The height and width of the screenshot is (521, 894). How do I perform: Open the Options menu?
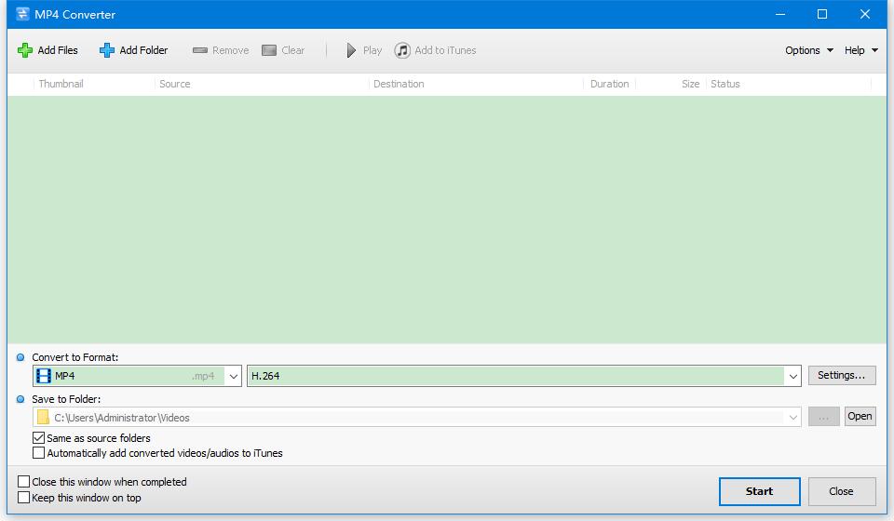pyautogui.click(x=808, y=50)
